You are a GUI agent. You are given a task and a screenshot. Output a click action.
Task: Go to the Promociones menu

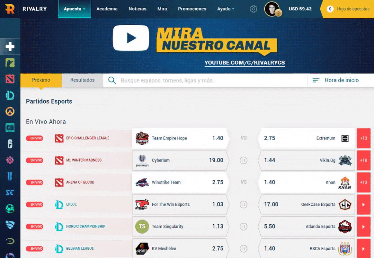[x=192, y=9]
